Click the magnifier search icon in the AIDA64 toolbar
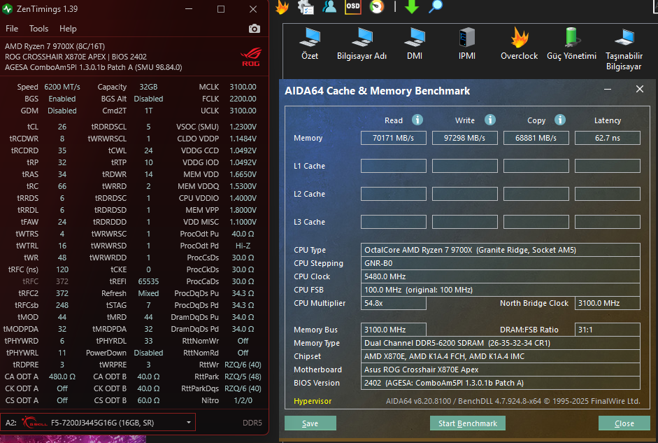The height and width of the screenshot is (443, 658). 436,6
